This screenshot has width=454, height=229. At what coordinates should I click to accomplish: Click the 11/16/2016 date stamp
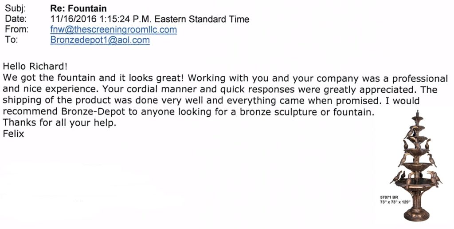point(73,19)
